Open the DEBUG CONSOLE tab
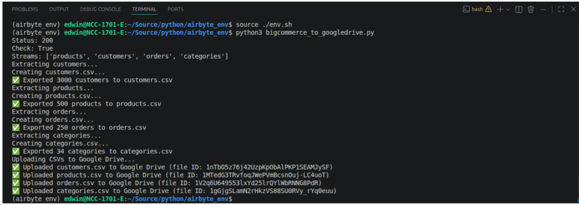579x205 pixels. [100, 9]
